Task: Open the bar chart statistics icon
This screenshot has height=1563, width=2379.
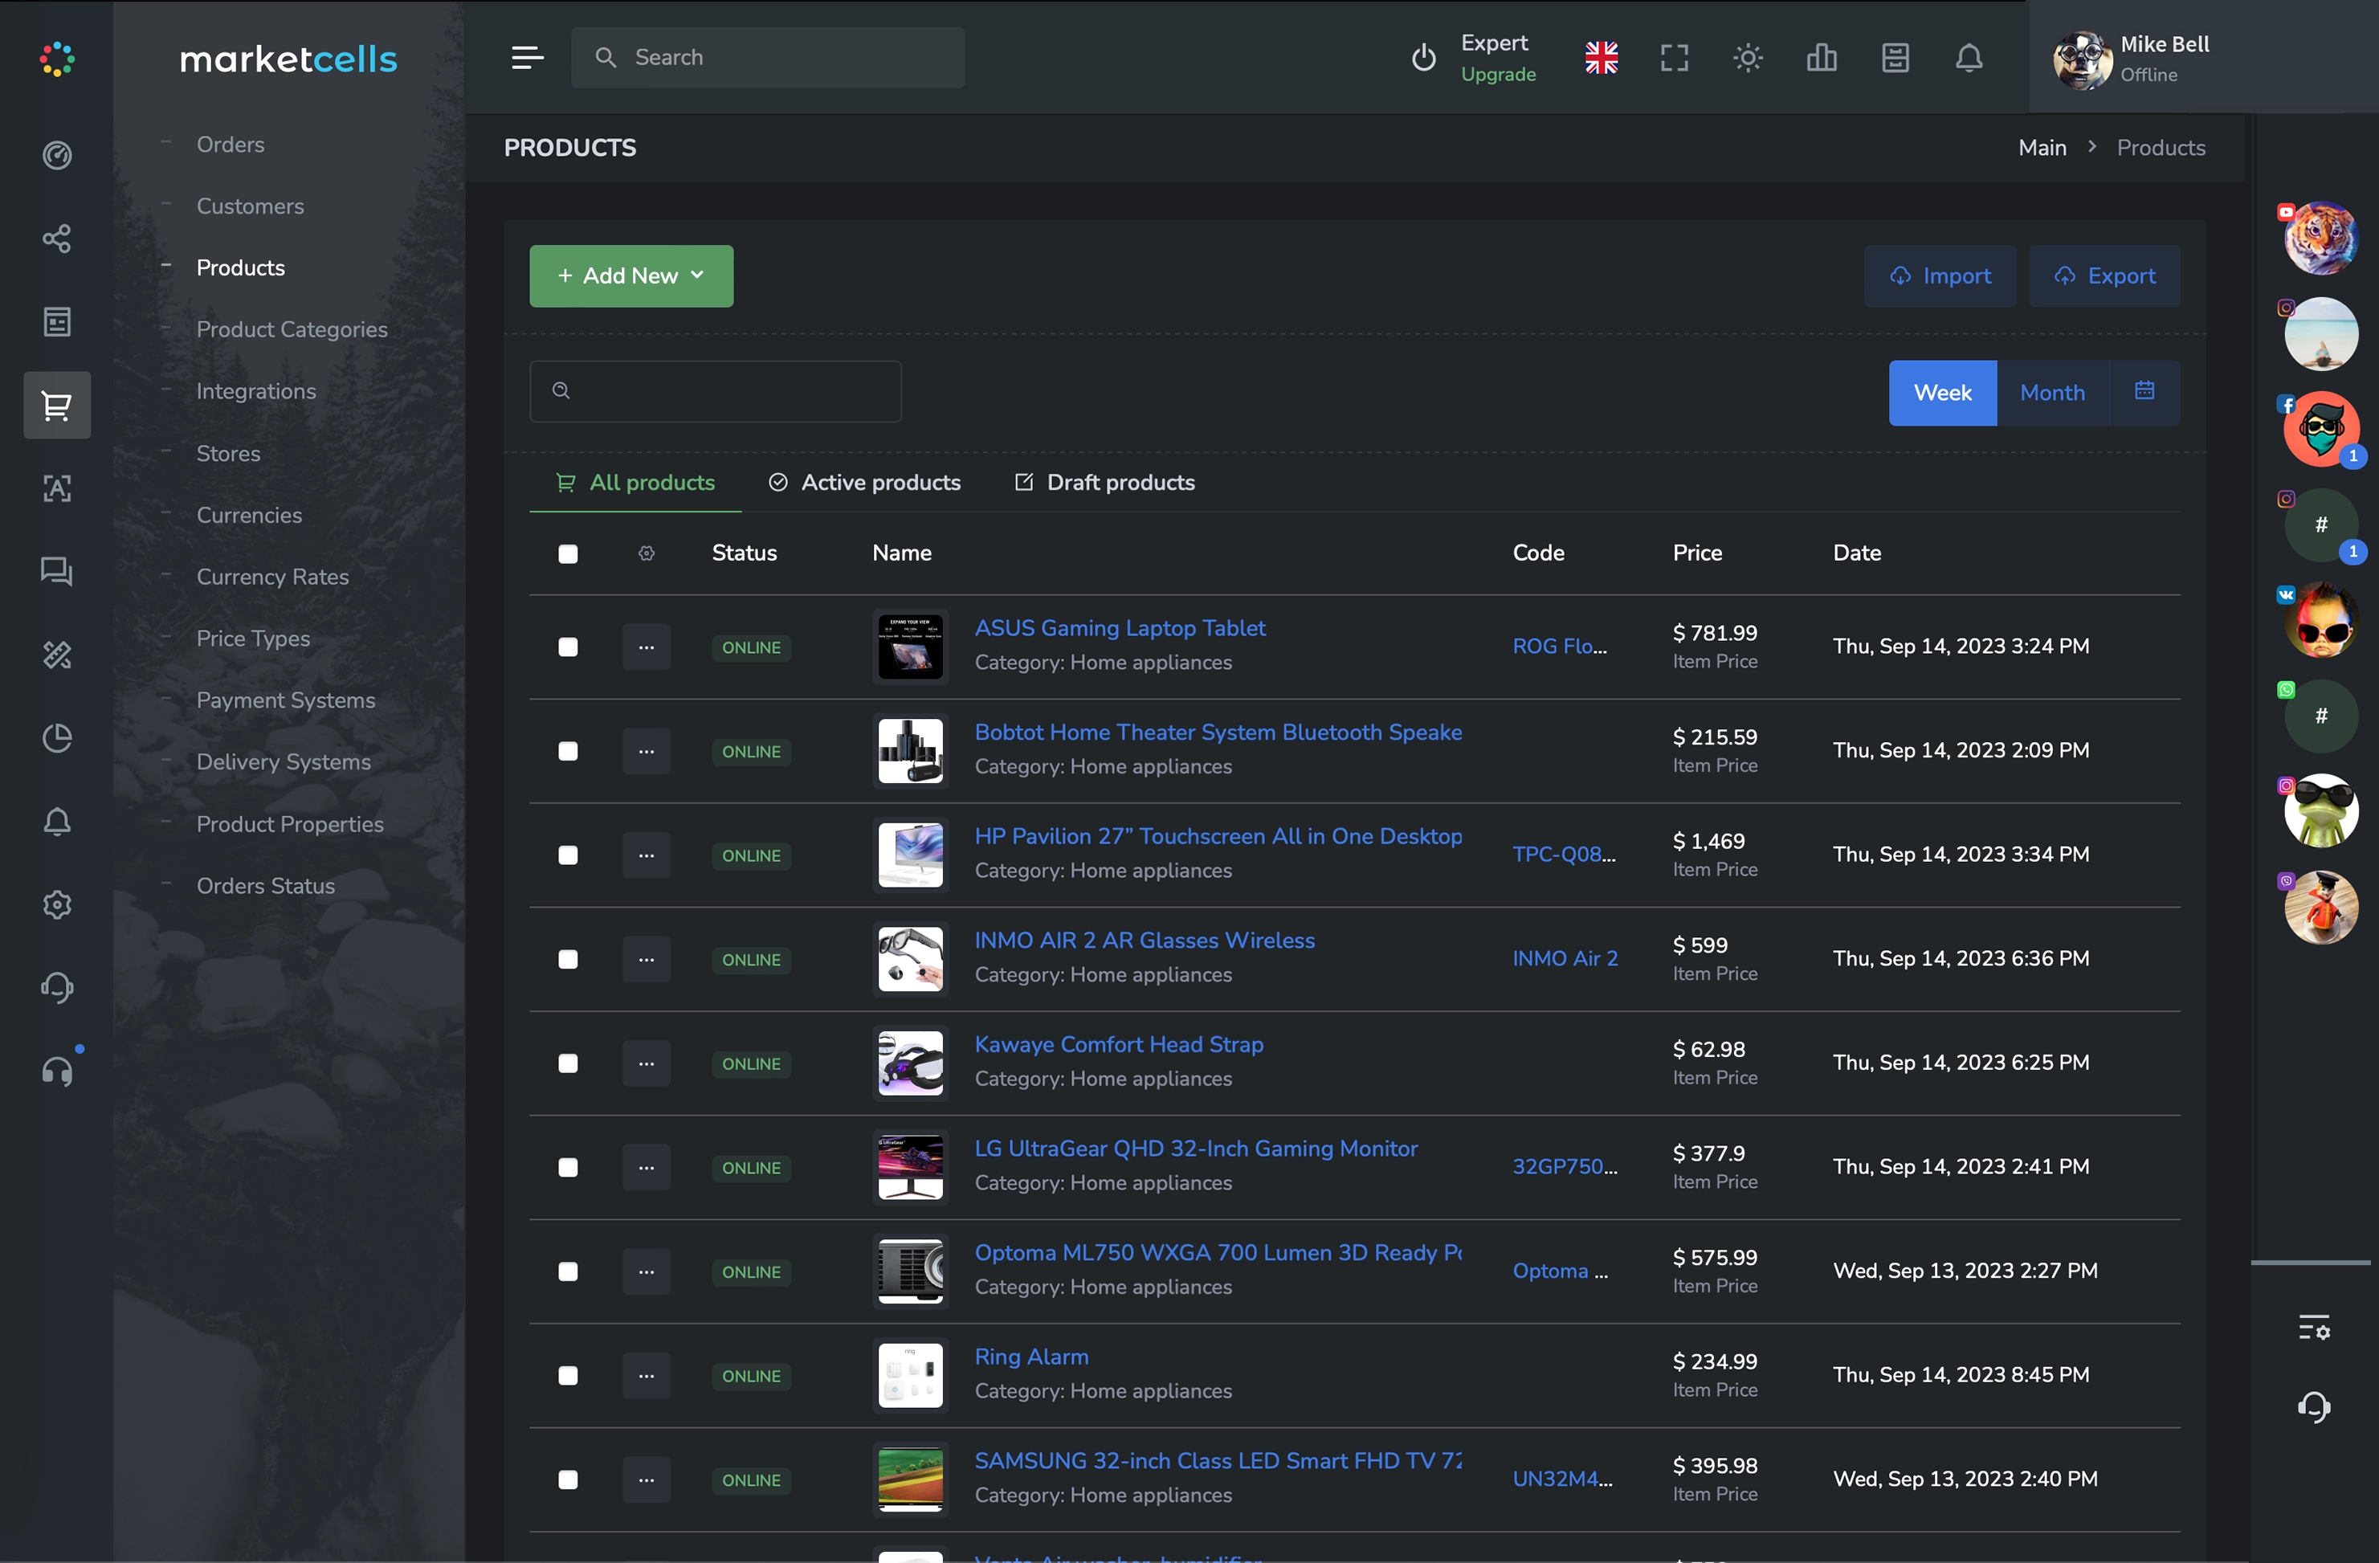Action: click(1822, 58)
